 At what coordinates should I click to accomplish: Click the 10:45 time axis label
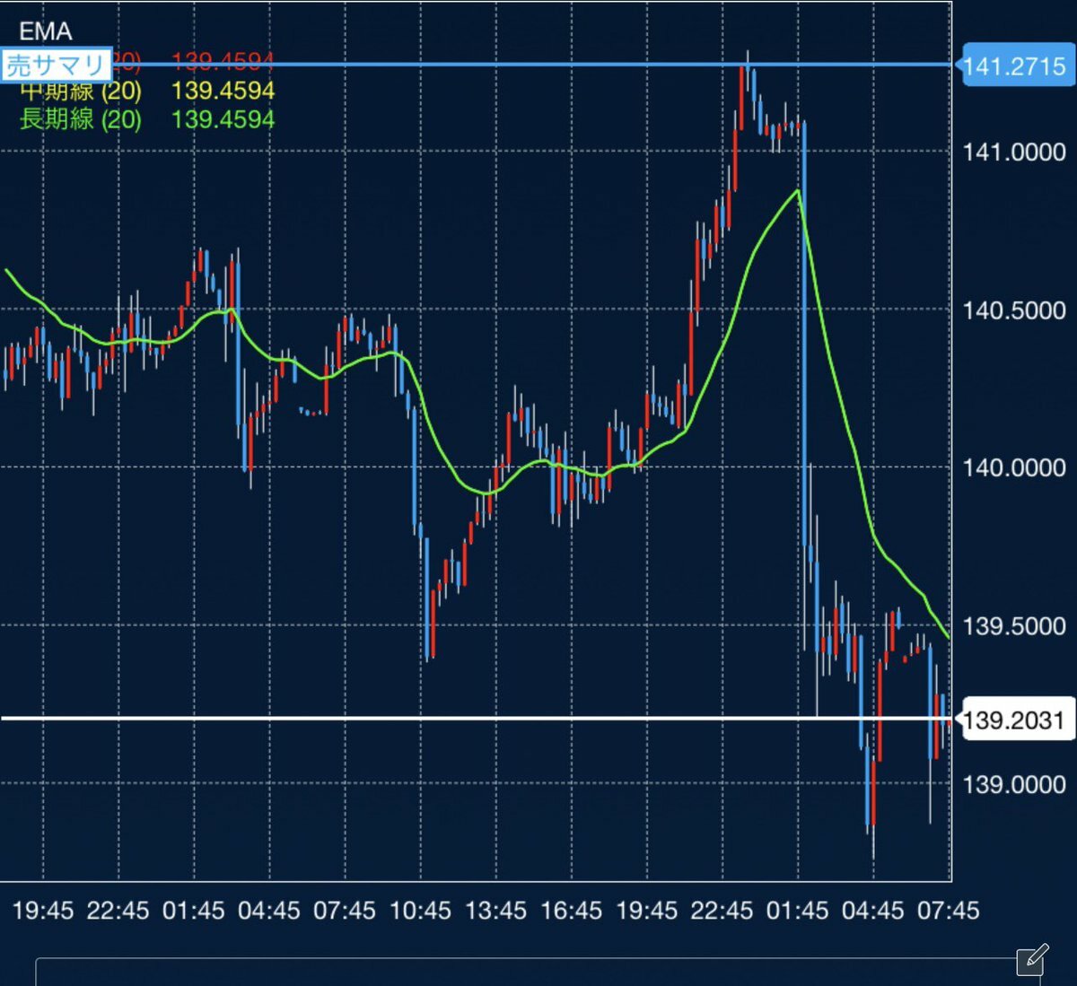[x=420, y=911]
